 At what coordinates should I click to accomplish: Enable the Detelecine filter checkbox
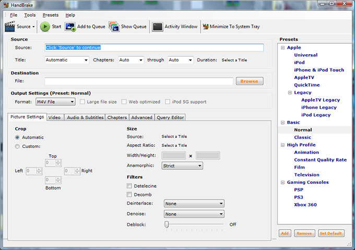pos(129,186)
